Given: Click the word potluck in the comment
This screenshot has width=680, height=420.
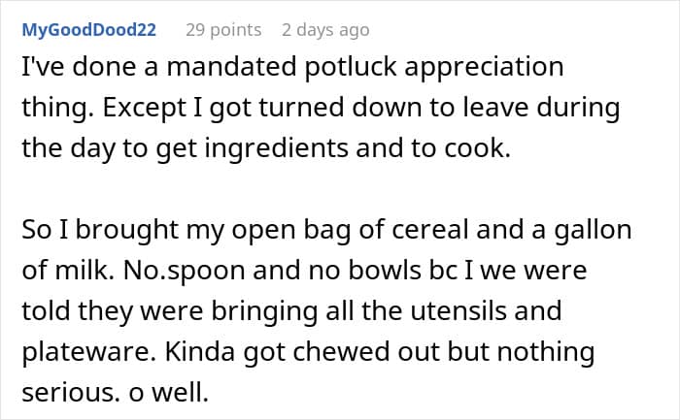Looking at the screenshot, I should 351,67.
